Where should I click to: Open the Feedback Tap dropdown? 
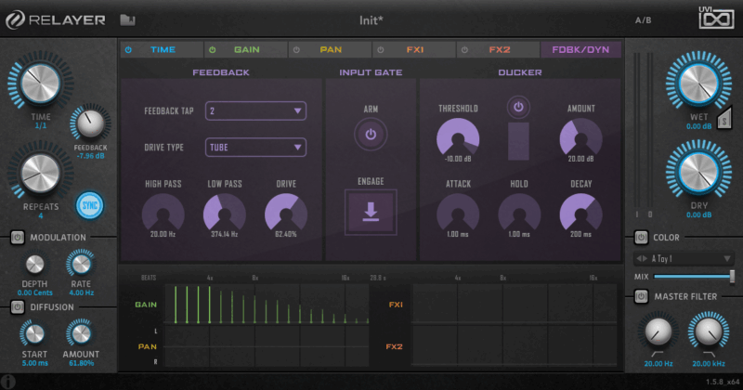(256, 111)
